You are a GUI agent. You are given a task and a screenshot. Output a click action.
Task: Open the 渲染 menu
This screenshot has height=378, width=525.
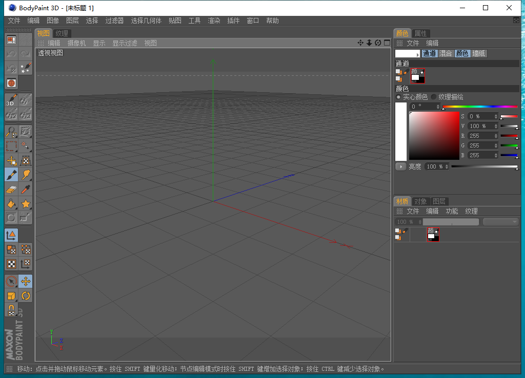click(214, 20)
